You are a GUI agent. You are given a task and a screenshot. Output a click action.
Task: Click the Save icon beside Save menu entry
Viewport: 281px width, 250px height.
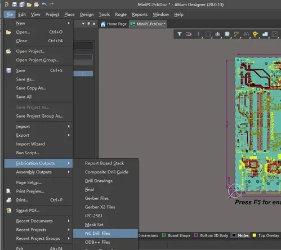click(x=8, y=70)
